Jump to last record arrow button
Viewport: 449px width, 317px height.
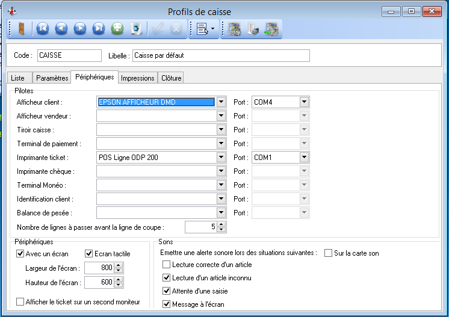99,29
